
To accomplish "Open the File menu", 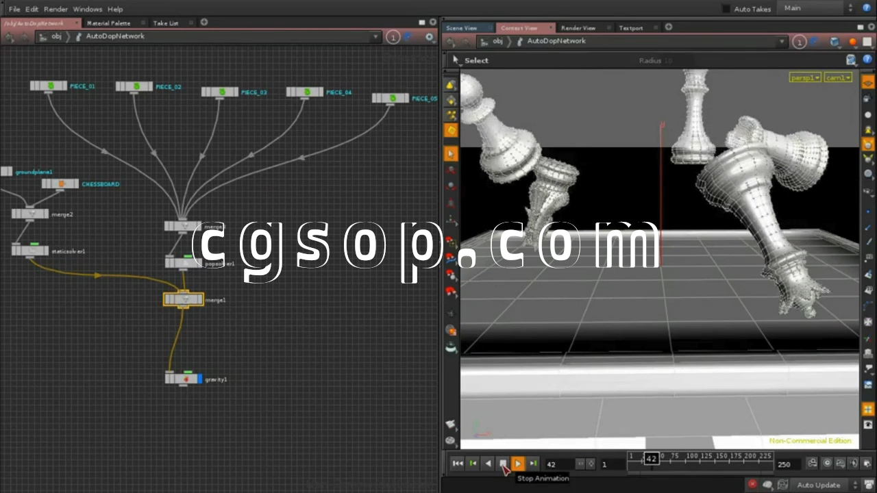I will pyautogui.click(x=14, y=9).
